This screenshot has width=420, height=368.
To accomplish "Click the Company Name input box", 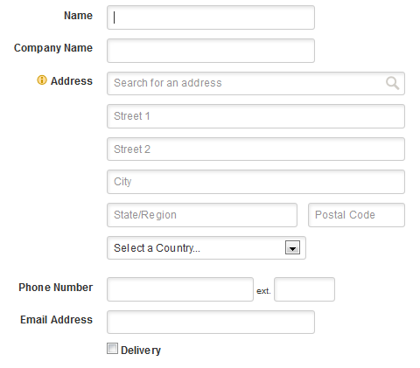I will (211, 51).
